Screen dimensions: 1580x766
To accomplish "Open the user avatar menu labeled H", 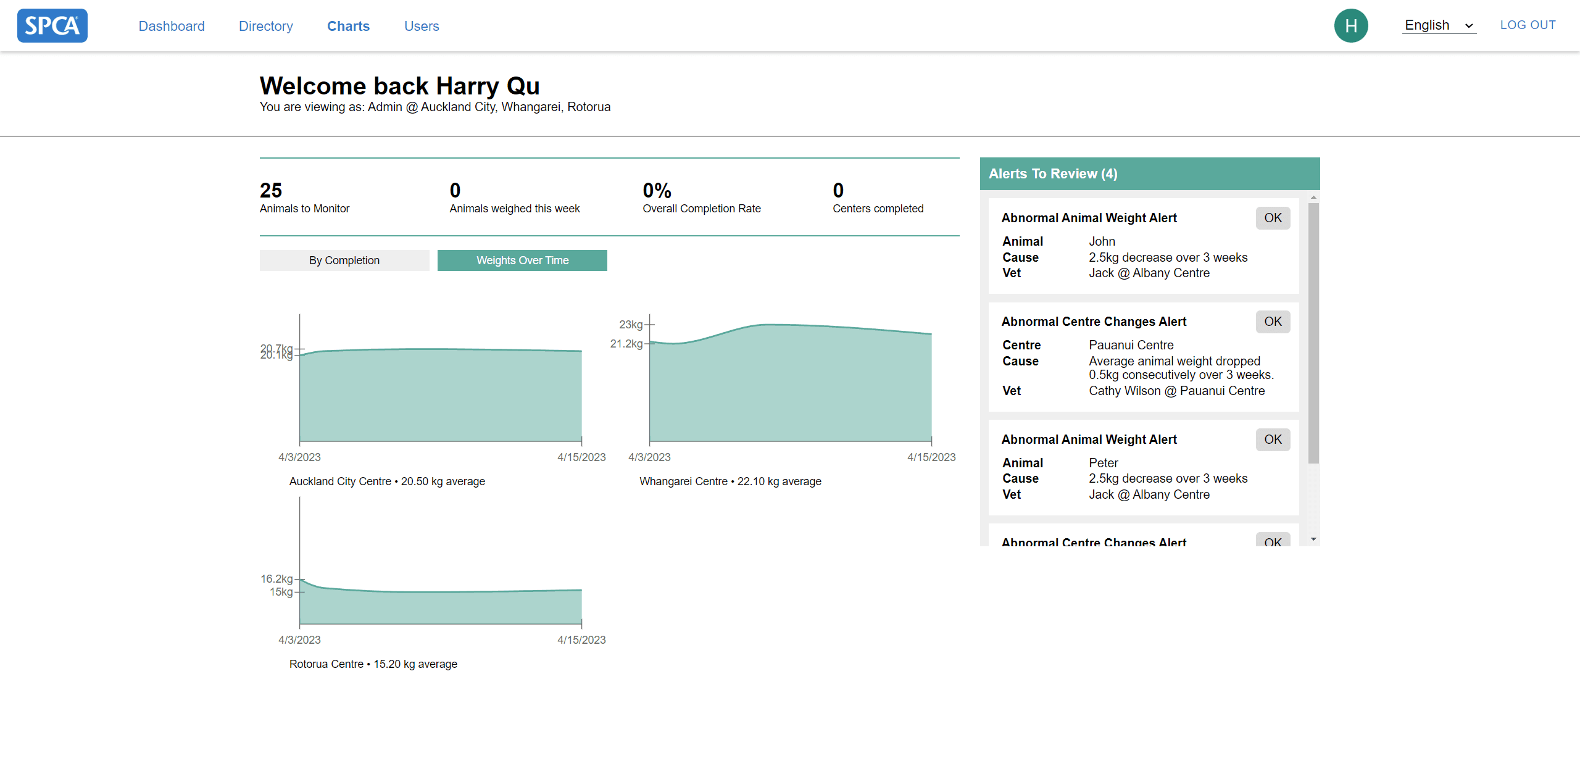I will (1352, 25).
